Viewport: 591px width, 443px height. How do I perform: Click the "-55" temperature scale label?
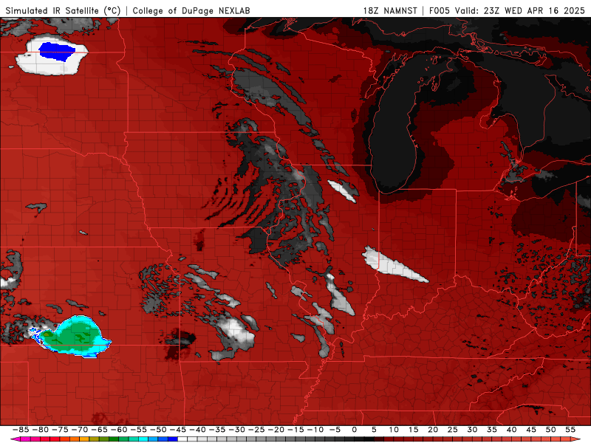pyautogui.click(x=138, y=430)
